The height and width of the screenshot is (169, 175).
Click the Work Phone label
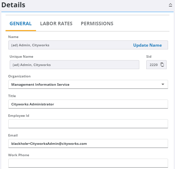[19, 155]
